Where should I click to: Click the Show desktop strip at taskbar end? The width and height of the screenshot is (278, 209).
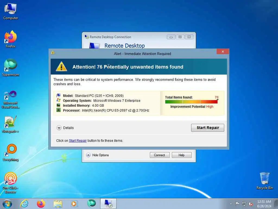276,204
